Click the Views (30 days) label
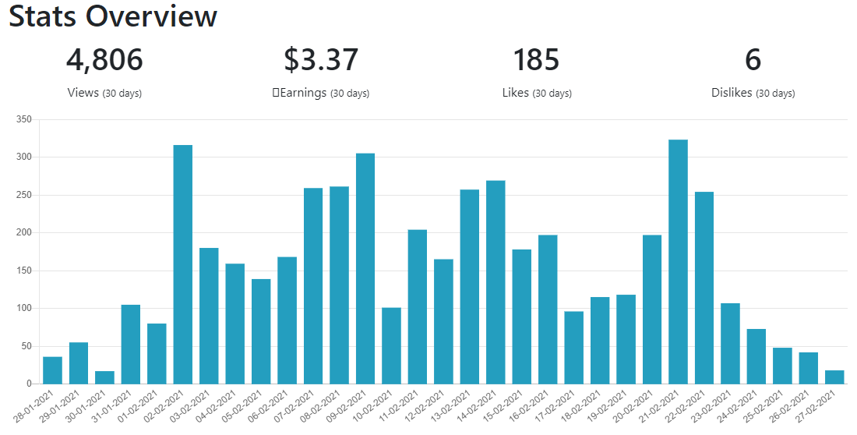This screenshot has width=857, height=435. coord(104,93)
